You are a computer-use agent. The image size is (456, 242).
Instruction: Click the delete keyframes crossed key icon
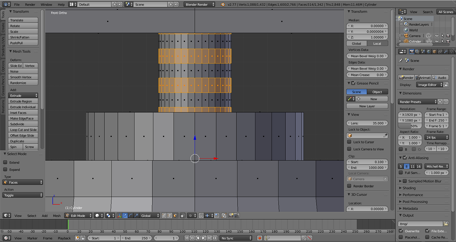point(309,238)
